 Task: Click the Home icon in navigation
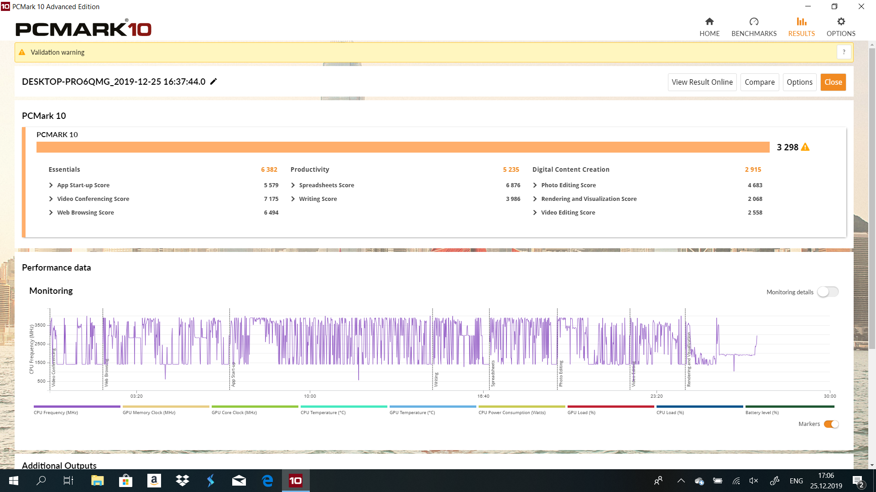click(x=709, y=21)
